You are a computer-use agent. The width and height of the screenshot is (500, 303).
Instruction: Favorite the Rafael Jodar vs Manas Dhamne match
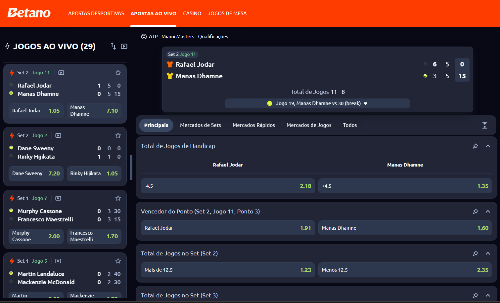click(x=118, y=73)
